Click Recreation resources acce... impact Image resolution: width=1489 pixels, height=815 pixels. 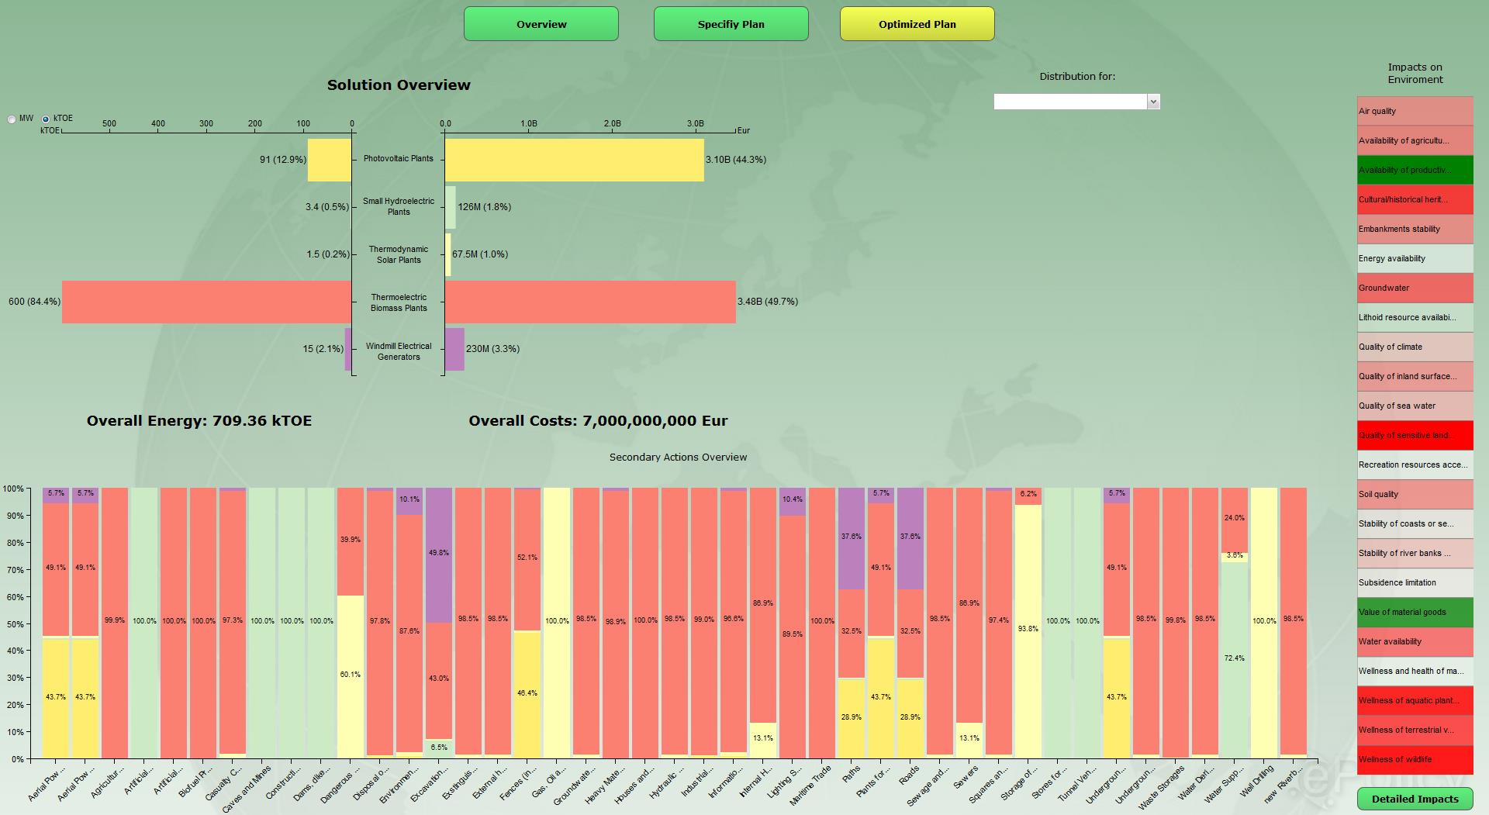tap(1415, 464)
